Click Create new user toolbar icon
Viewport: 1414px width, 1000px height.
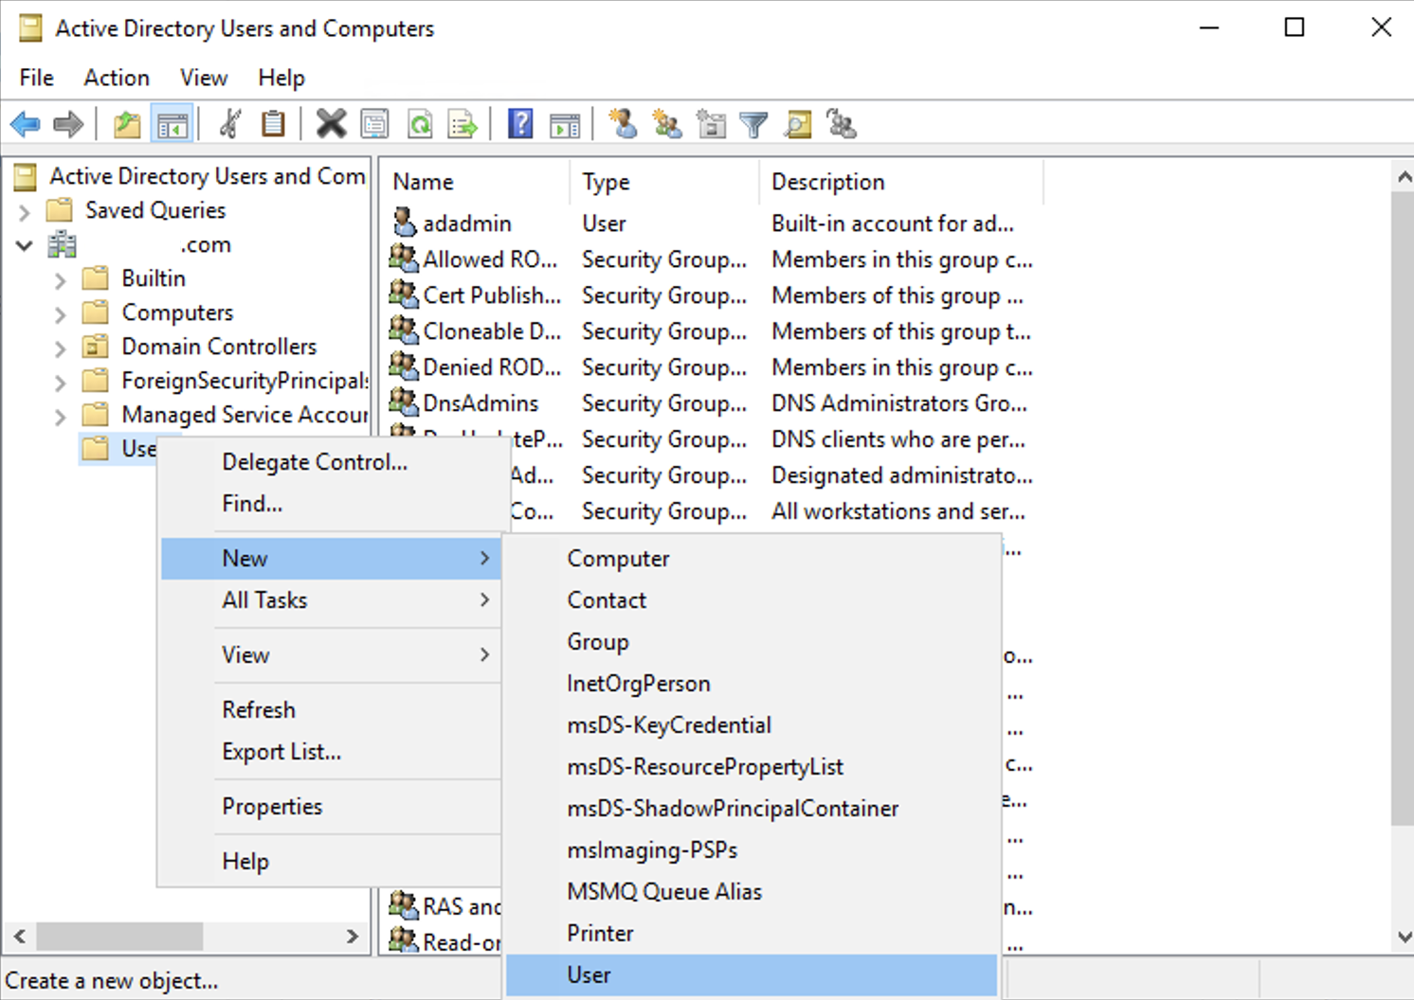pos(622,124)
